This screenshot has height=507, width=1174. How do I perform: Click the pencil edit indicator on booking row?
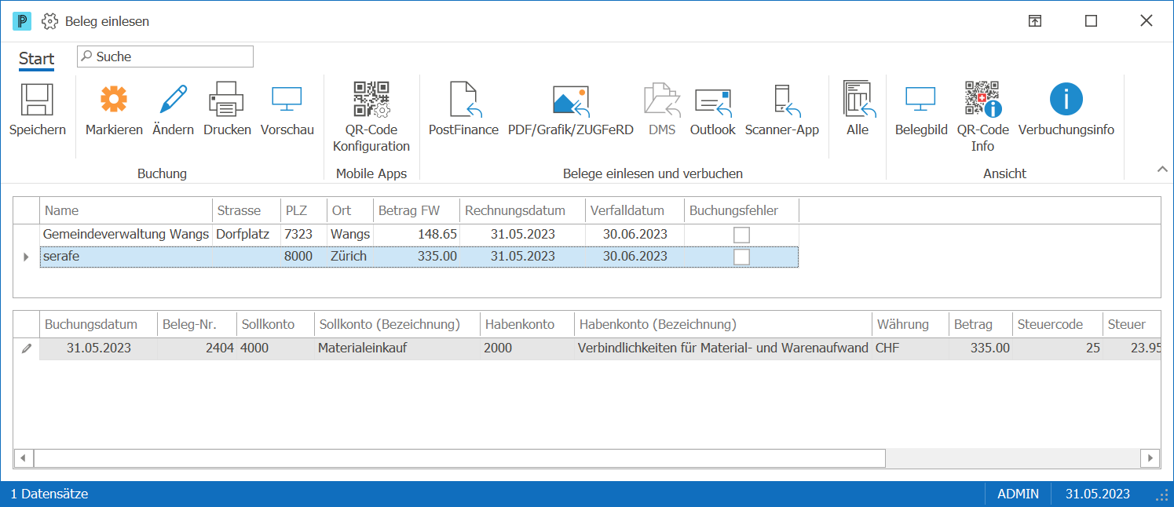click(26, 348)
